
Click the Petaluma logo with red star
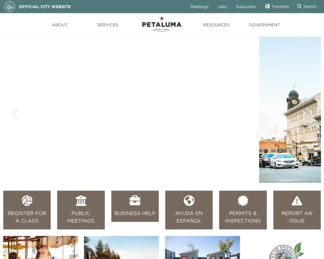tap(161, 24)
